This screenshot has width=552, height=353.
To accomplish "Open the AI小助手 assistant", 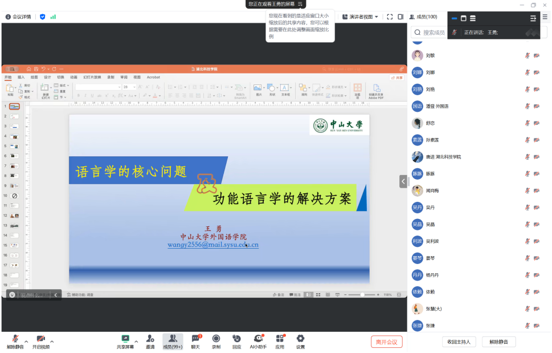I will 258,340.
